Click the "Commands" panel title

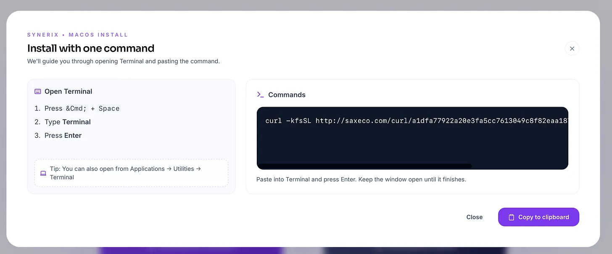tap(287, 95)
